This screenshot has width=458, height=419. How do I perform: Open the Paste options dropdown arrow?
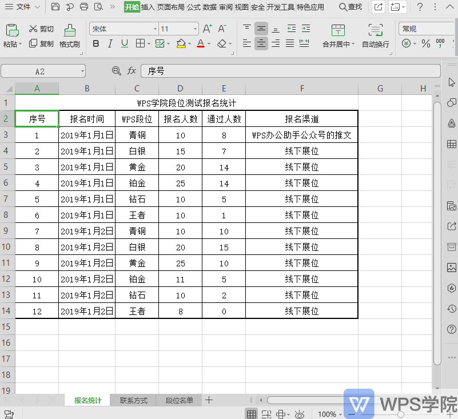pos(20,45)
